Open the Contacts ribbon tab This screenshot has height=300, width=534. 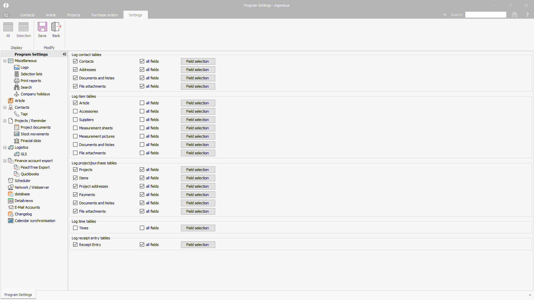coord(27,15)
